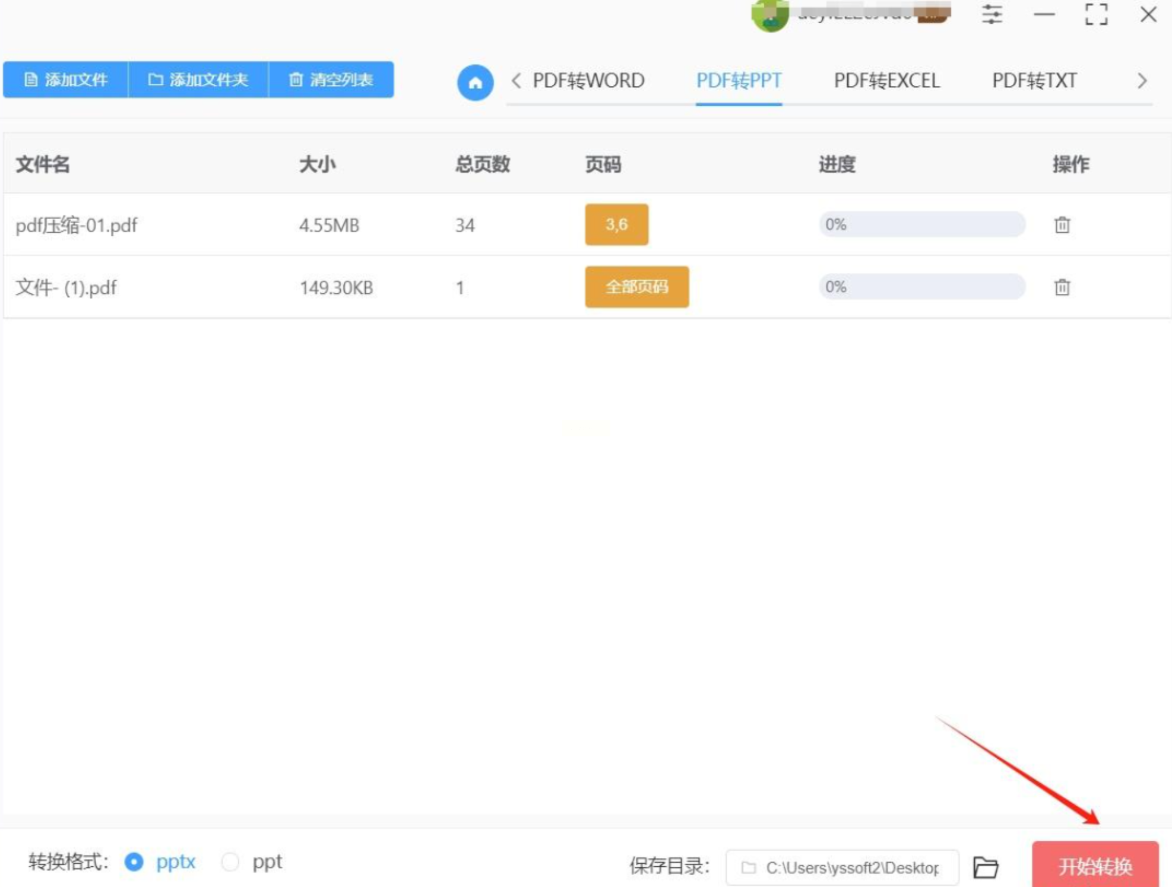Image resolution: width=1172 pixels, height=887 pixels.
Task: Open the settings sliders icon in title bar
Action: 992,14
